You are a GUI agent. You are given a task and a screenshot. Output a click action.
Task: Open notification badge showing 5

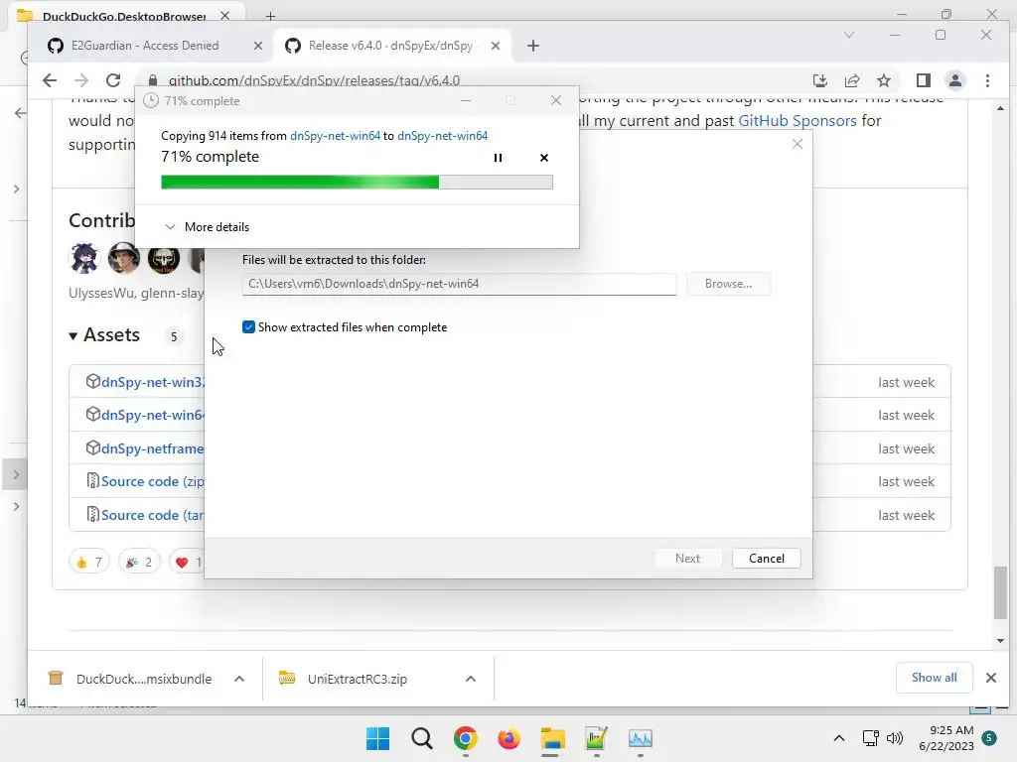pyautogui.click(x=989, y=738)
